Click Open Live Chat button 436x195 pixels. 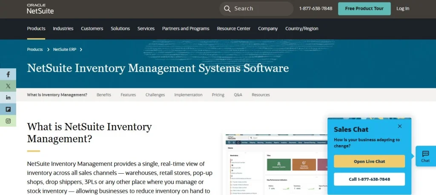(x=369, y=161)
